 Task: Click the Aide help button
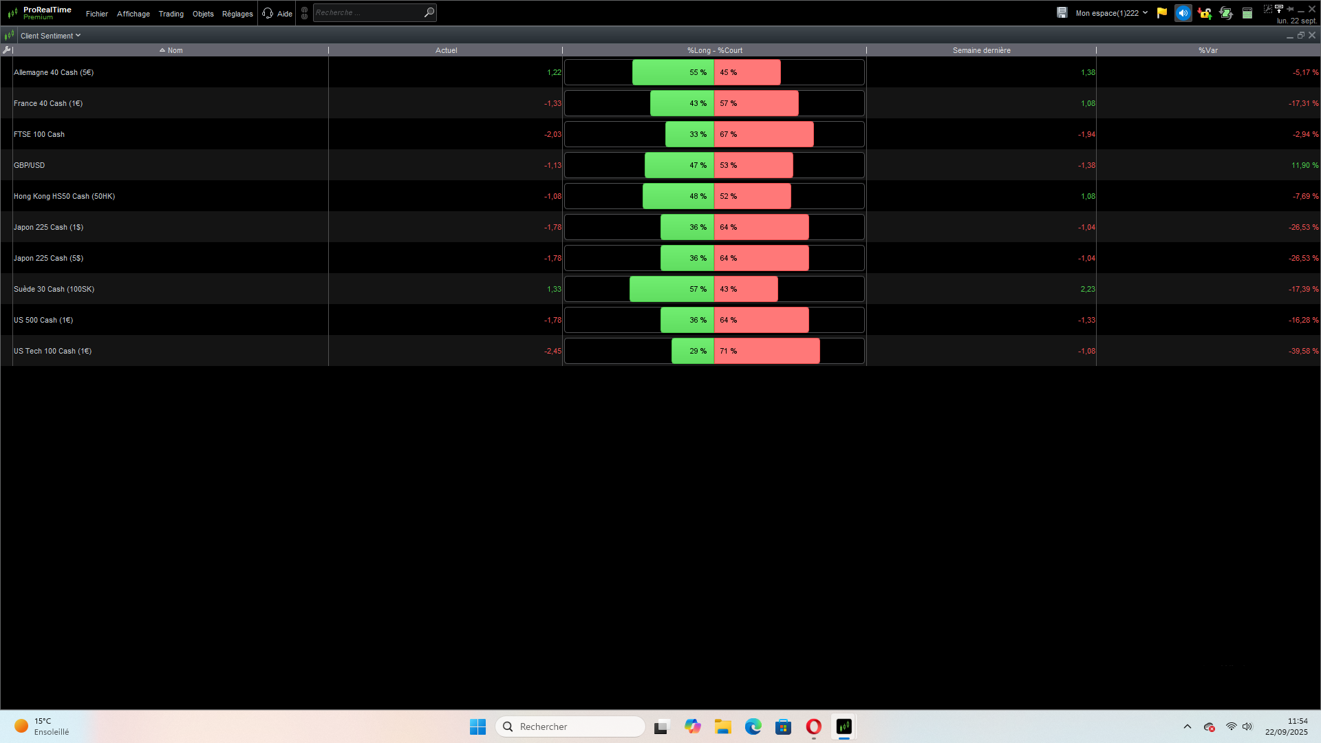click(277, 13)
